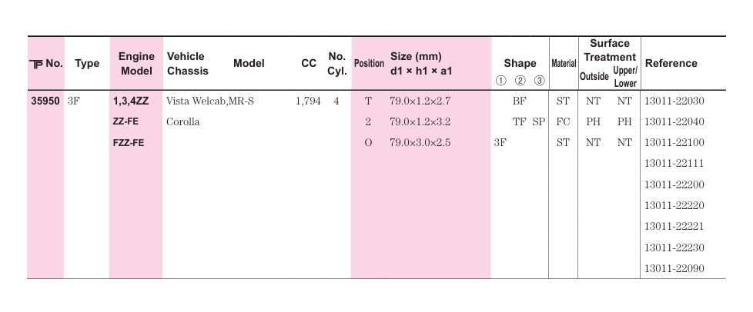753x312 pixels.
Task: Click Vista Welcab,MR-S vehicle text
Action: [x=210, y=101]
